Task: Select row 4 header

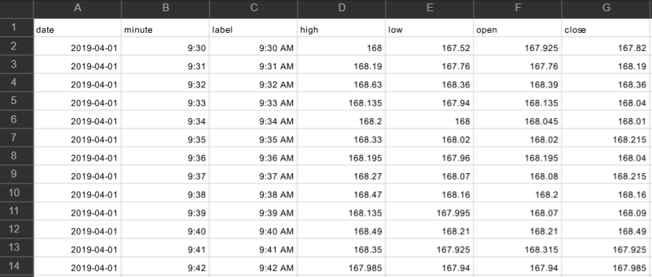Action: click(x=17, y=83)
